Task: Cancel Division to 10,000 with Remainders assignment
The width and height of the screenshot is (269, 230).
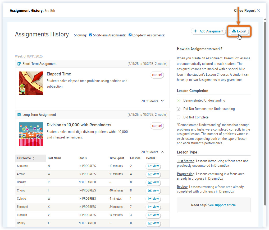Action: point(157,126)
